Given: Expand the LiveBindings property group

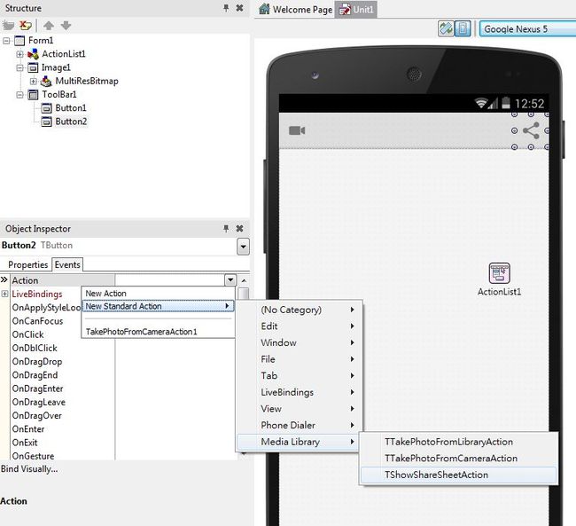Looking at the screenshot, I should coord(4,294).
